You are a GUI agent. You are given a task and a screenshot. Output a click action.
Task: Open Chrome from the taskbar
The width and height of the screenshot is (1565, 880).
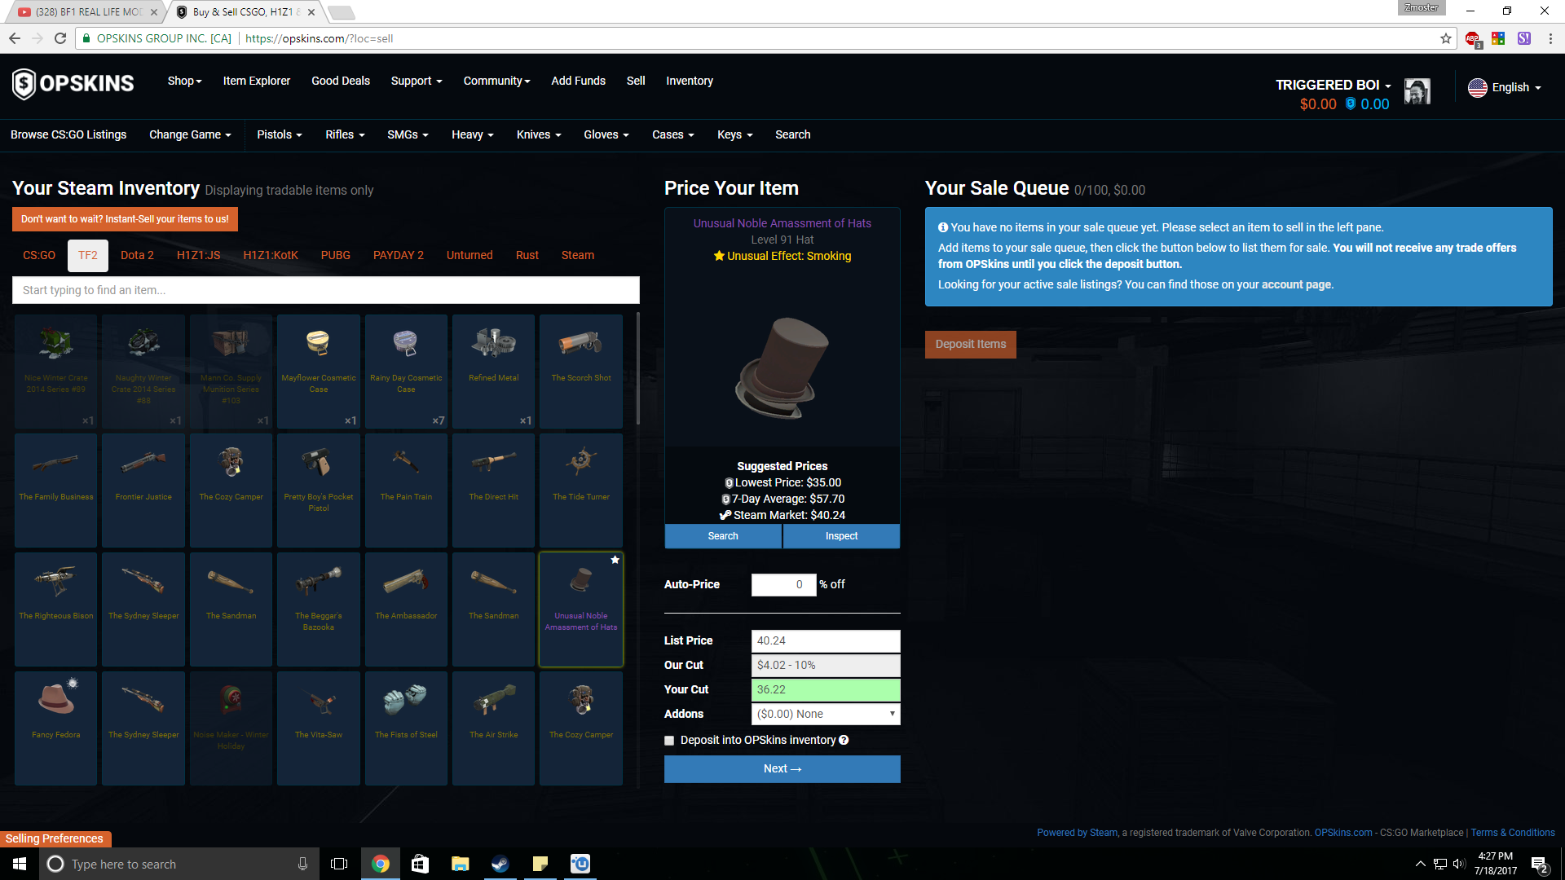(x=381, y=864)
